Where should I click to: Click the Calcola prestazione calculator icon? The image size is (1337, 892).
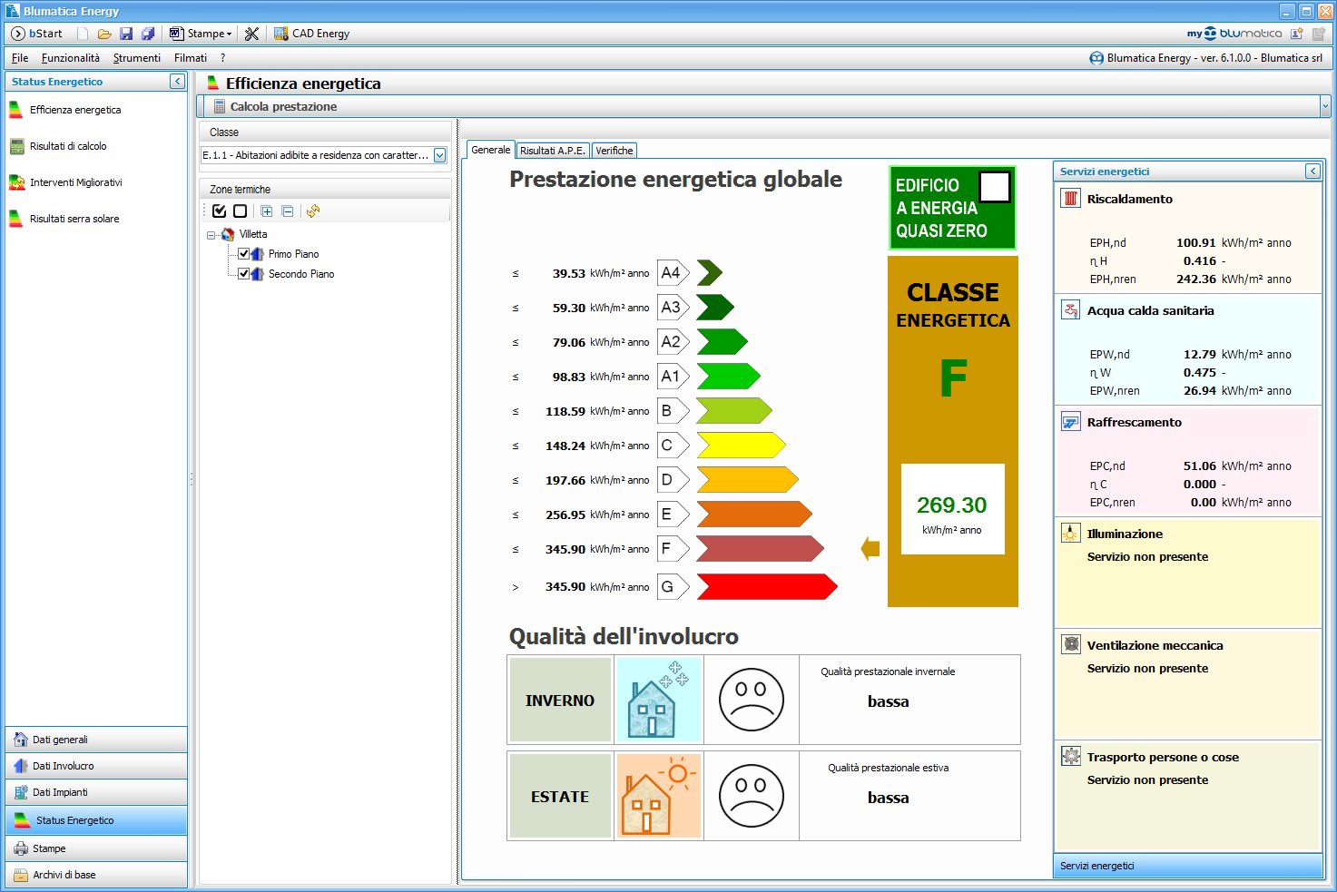pos(219,106)
